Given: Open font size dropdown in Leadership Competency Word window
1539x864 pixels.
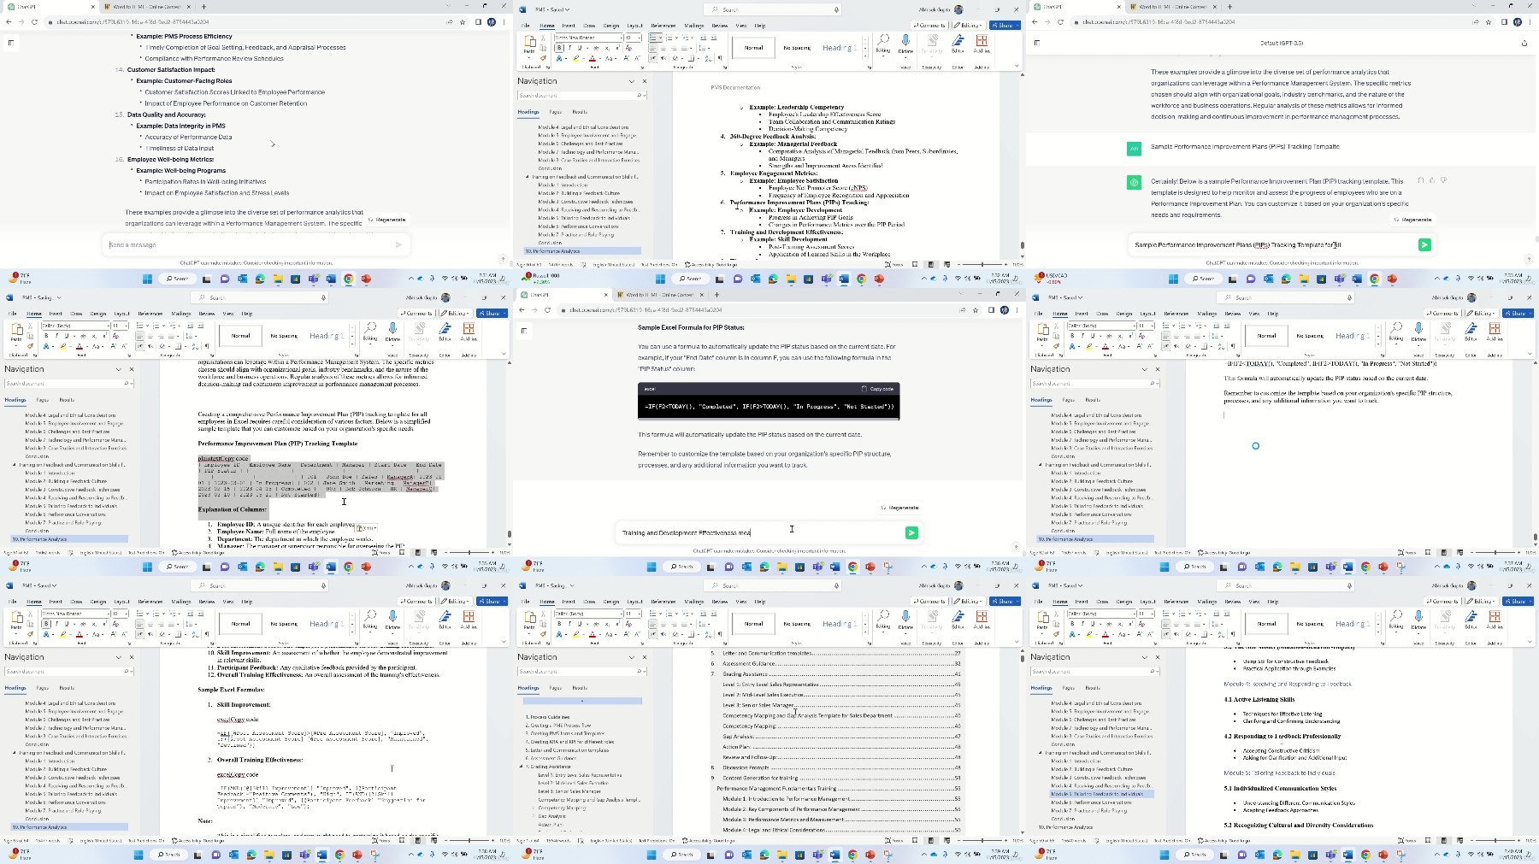Looking at the screenshot, I should coord(640,38).
